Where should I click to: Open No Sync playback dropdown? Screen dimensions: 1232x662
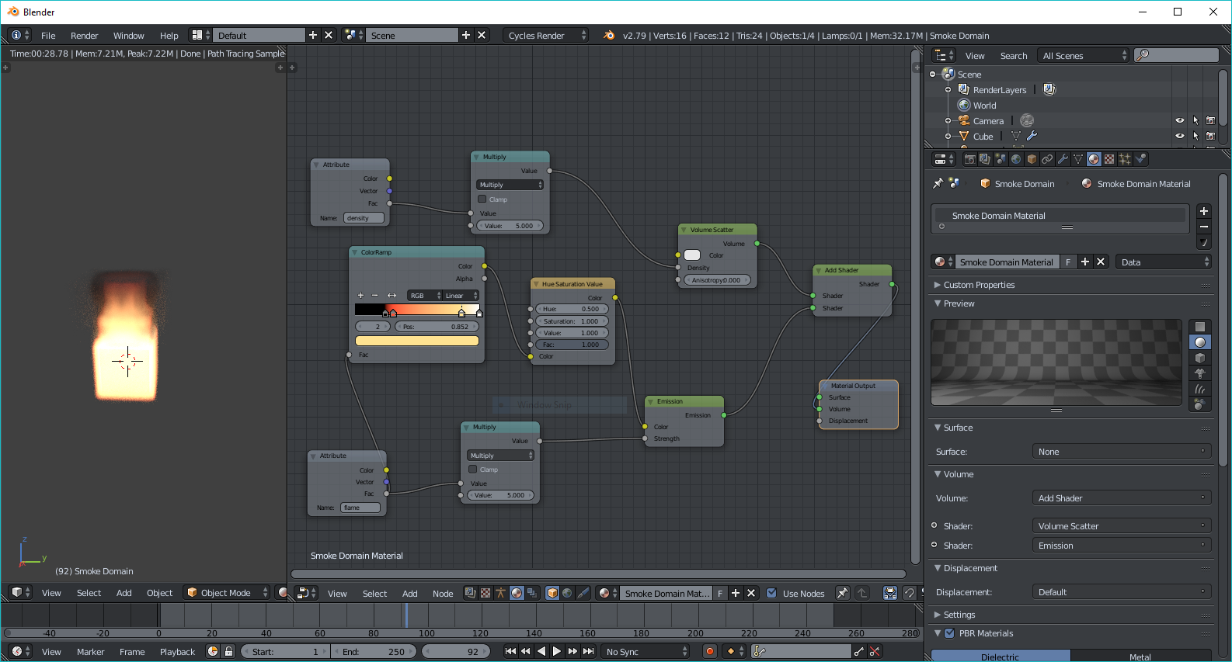646,651
